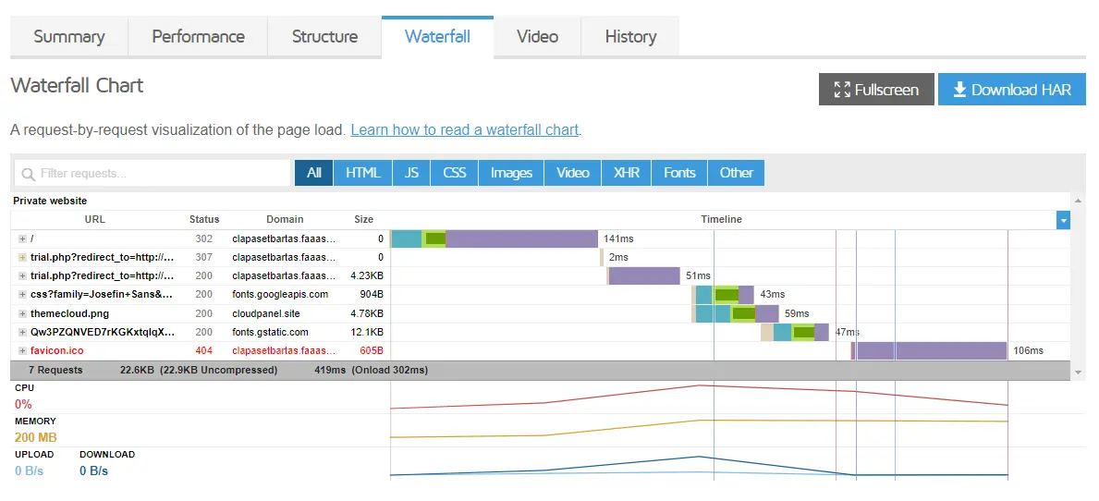Click the CPU 0% value
Screen dimensions: 1099x501
[x=23, y=404]
